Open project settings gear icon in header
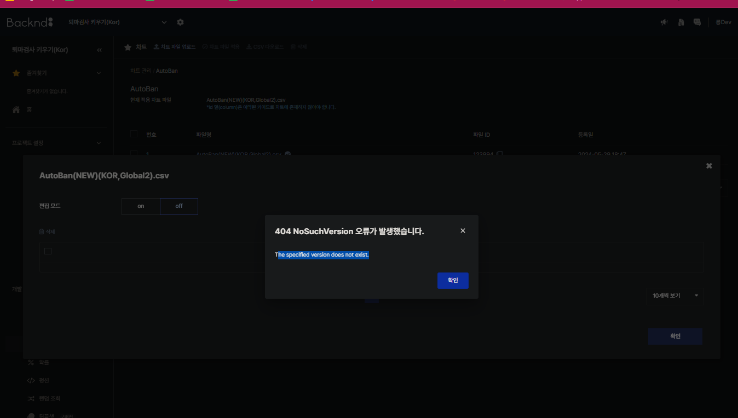The height and width of the screenshot is (418, 738). [180, 22]
